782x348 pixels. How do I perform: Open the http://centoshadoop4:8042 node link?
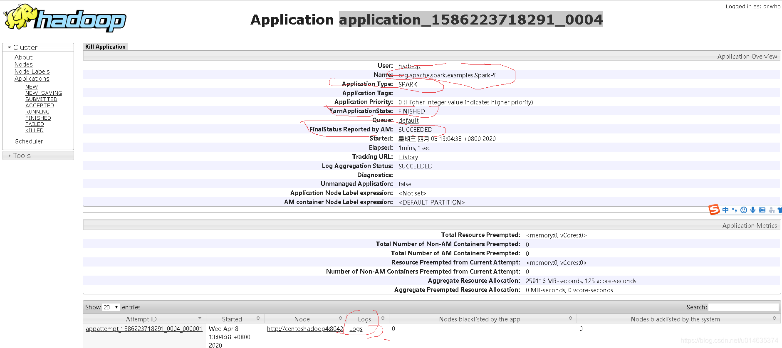[x=305, y=329]
